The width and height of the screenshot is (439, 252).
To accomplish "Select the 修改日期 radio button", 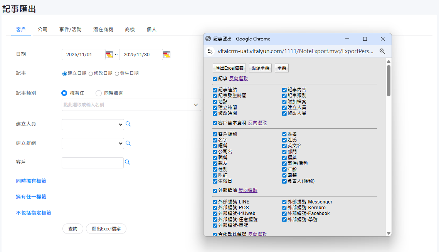I will pyautogui.click(x=91, y=73).
